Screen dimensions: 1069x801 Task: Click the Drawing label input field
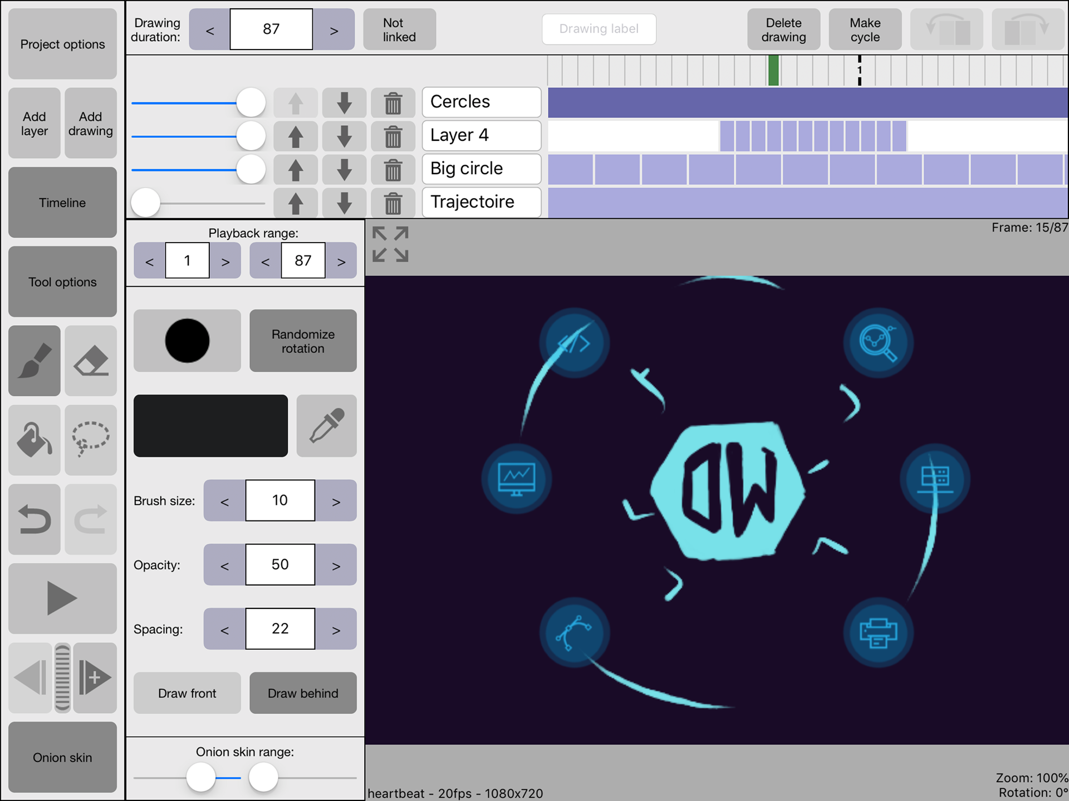(599, 29)
